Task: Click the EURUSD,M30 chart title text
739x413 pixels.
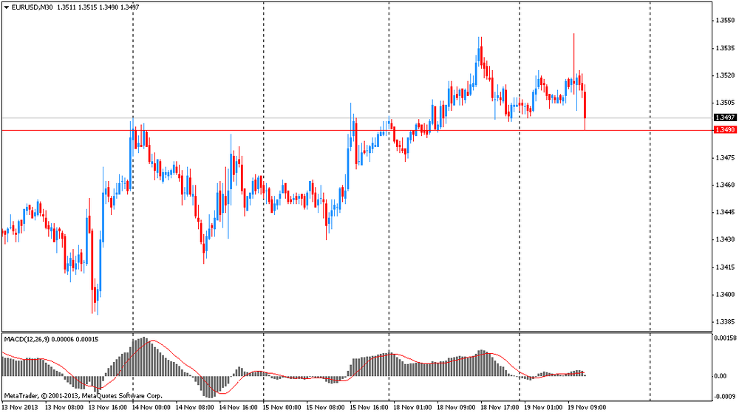Action: coord(30,7)
